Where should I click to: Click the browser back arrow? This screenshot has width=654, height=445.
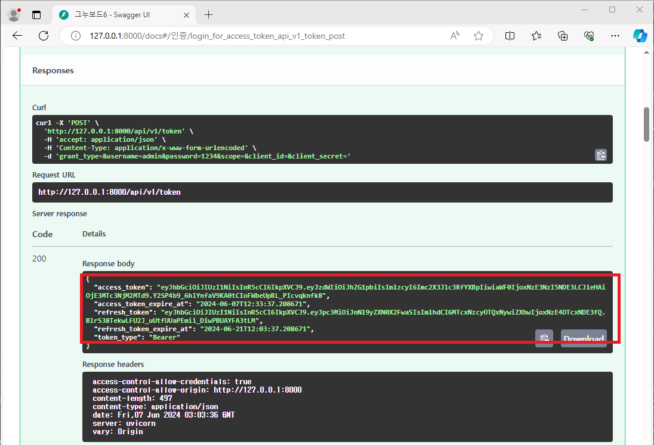[x=17, y=36]
